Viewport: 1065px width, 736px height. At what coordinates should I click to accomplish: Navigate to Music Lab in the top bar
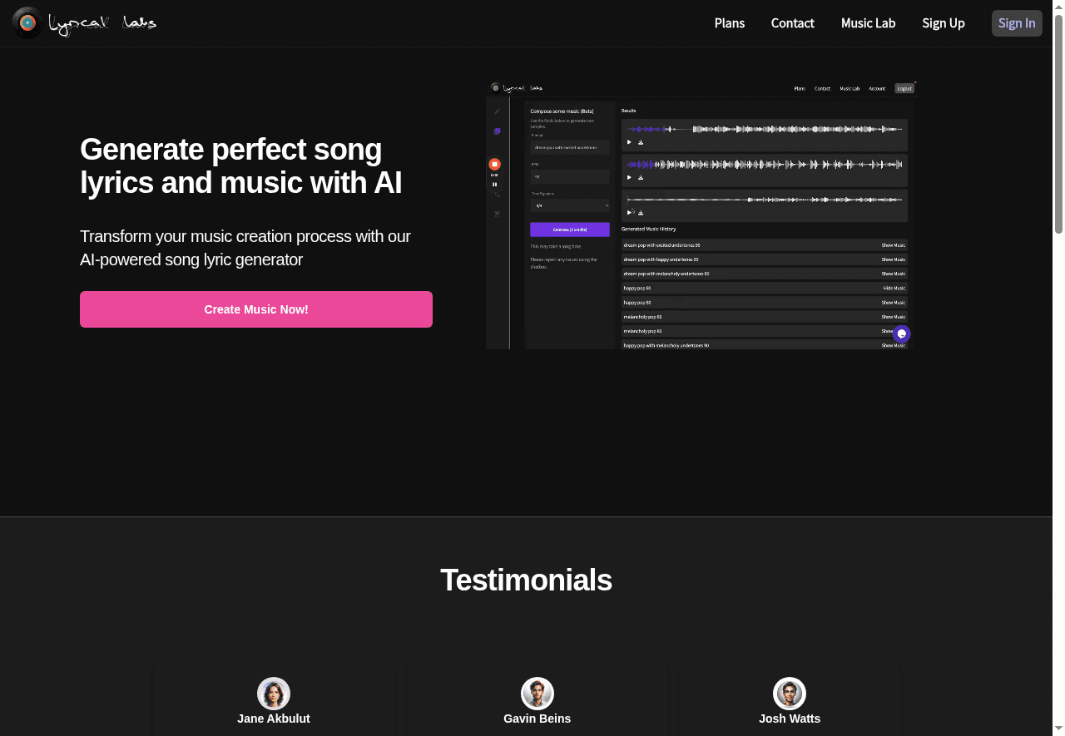click(x=868, y=22)
